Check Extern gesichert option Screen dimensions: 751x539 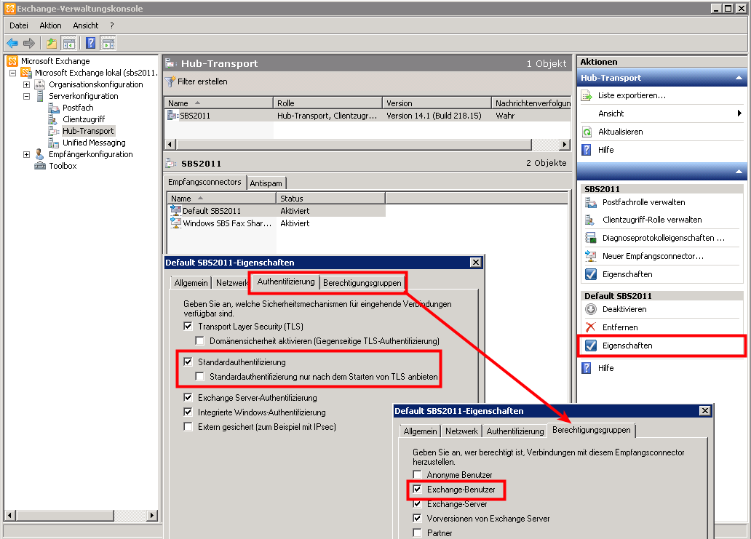pos(188,427)
